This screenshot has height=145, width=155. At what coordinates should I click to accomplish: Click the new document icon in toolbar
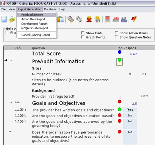tap(4, 19)
